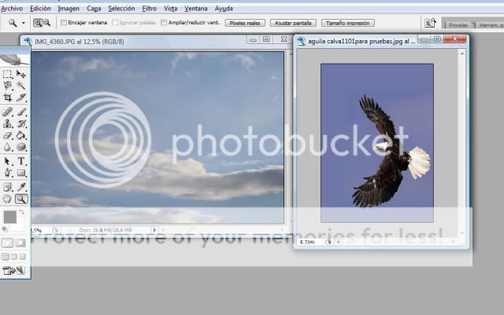This screenshot has height=315, width=504.
Task: Select the Move tool
Action: tap(21, 74)
